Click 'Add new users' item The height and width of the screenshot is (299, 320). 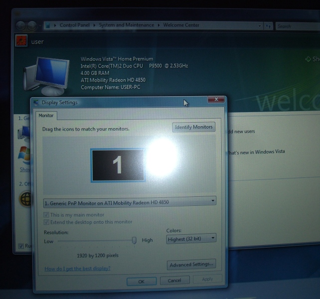tap(241, 132)
